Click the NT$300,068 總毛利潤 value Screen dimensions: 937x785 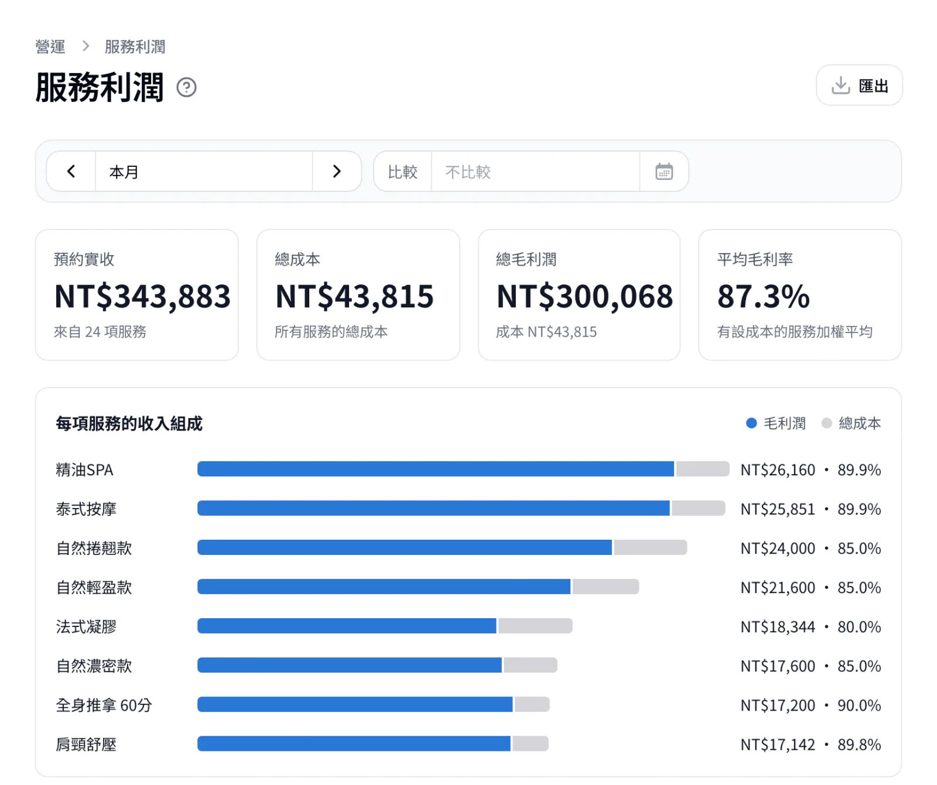[x=584, y=296]
